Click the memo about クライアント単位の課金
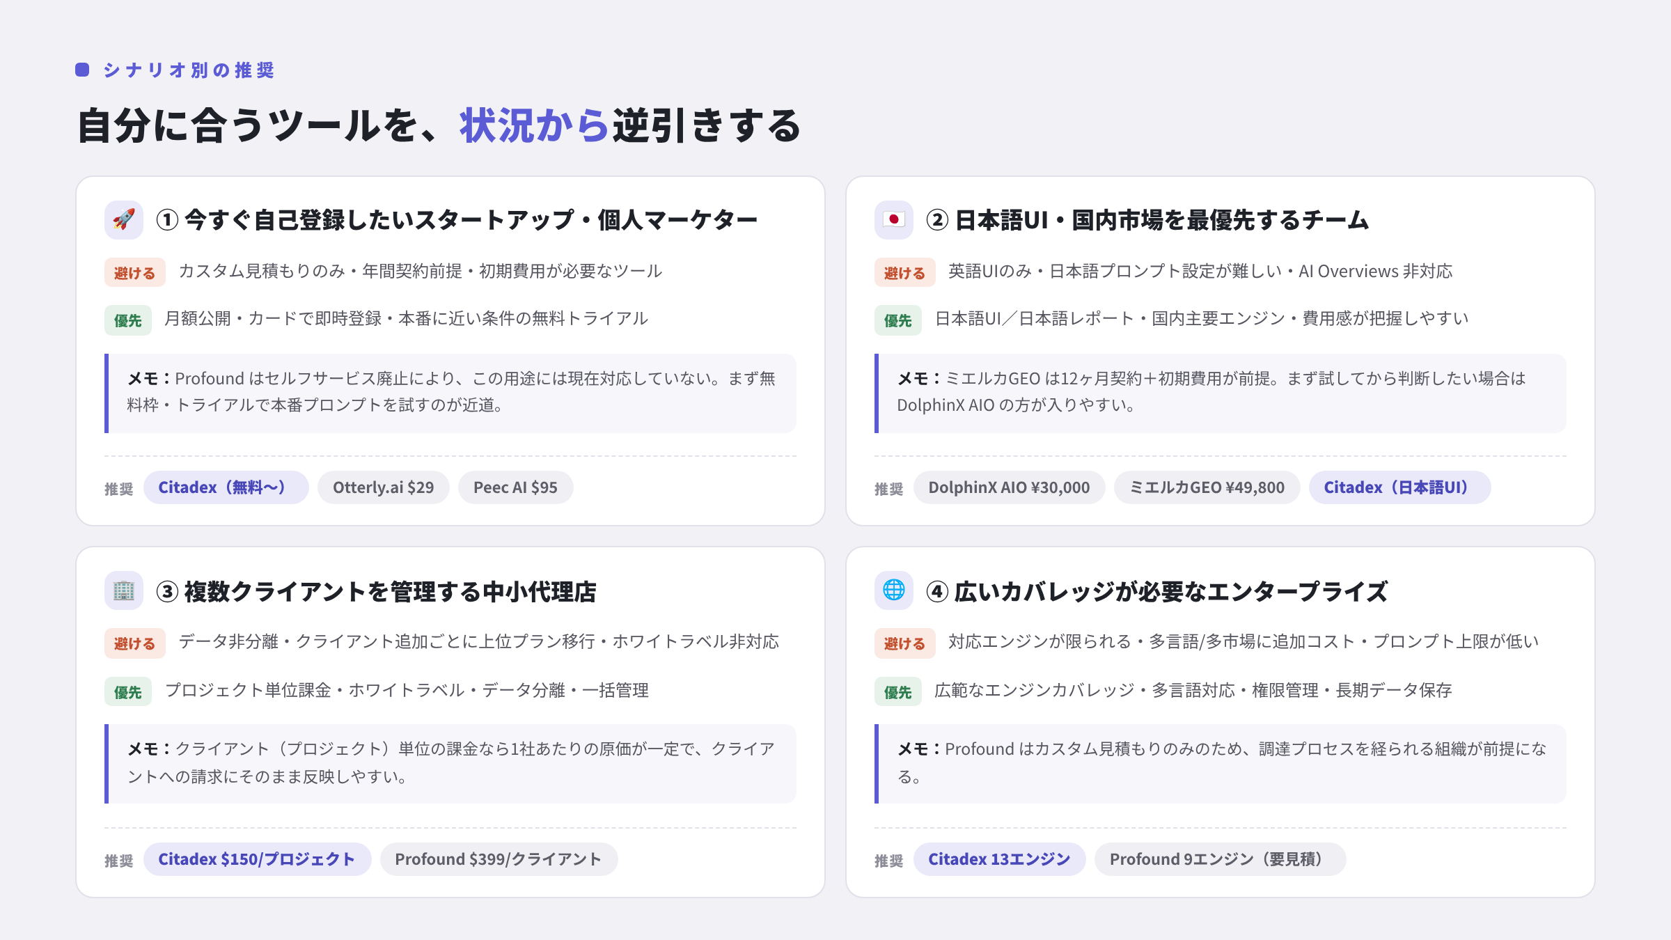Viewport: 1671px width, 940px height. tap(450, 763)
